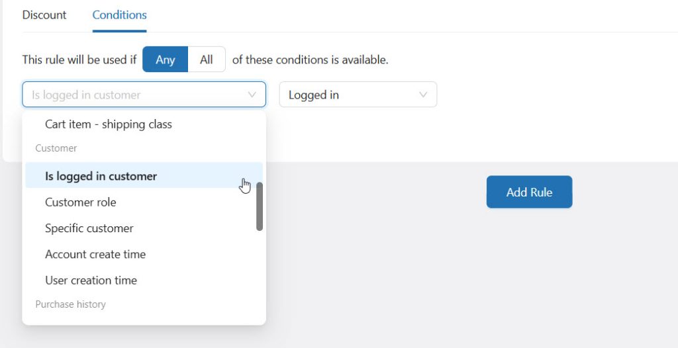Click the condition type search field
Screen dimensions: 678x348
[132, 95]
